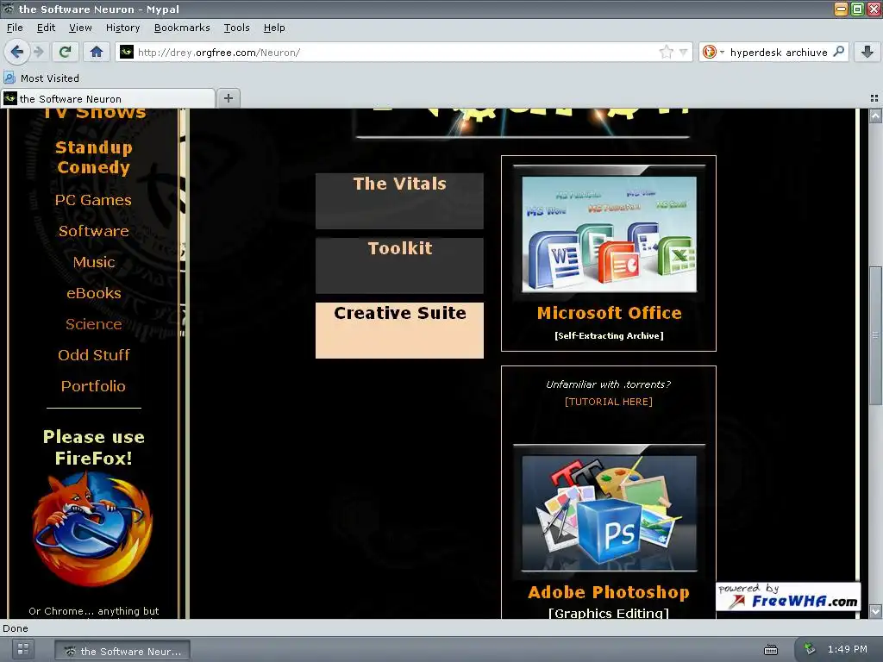
Task: Open the tab groups icon
Action: point(874,98)
